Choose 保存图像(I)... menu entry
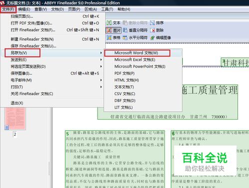The width and height of the screenshot is (249, 188). [53, 73]
